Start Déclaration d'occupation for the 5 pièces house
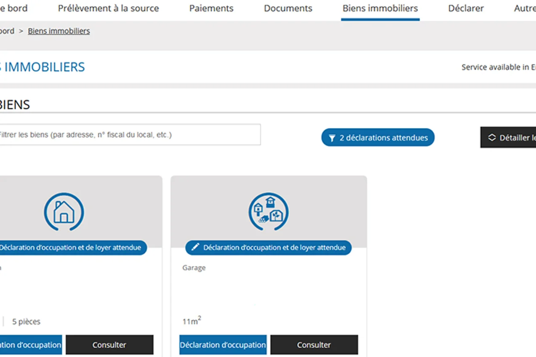 click(29, 345)
